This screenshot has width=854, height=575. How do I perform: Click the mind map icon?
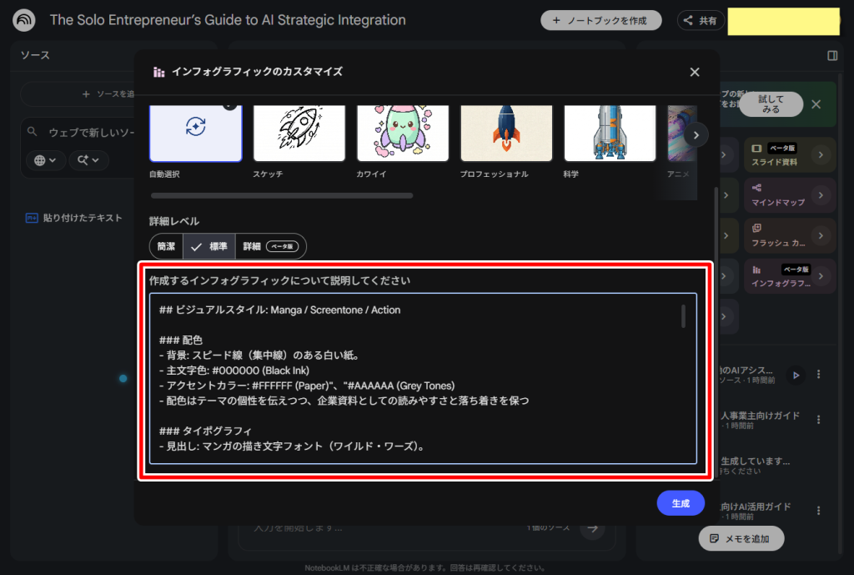pyautogui.click(x=756, y=188)
